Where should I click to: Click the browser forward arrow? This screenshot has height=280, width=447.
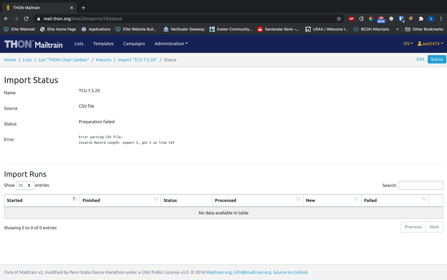click(16, 19)
